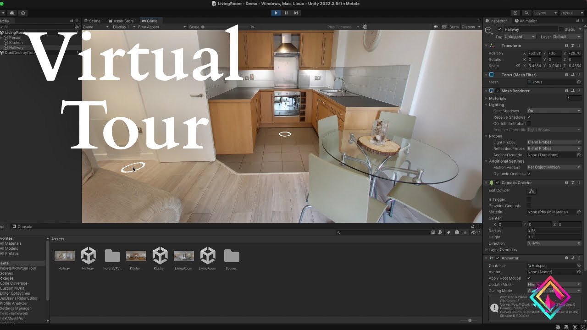This screenshot has width=587, height=330.
Task: Open Transform component presets icon
Action: point(573,46)
